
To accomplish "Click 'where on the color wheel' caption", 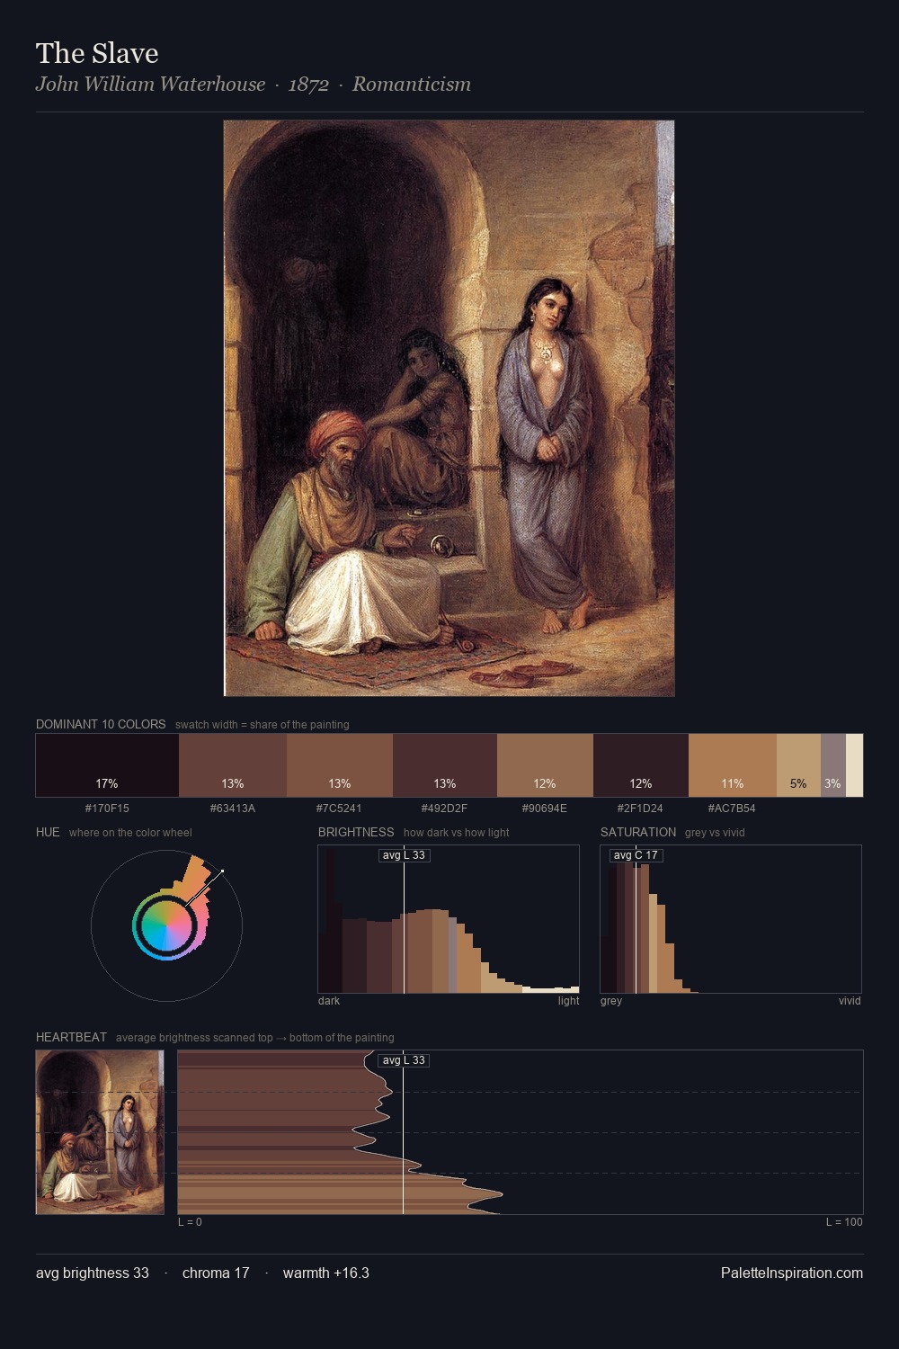I will [x=130, y=833].
